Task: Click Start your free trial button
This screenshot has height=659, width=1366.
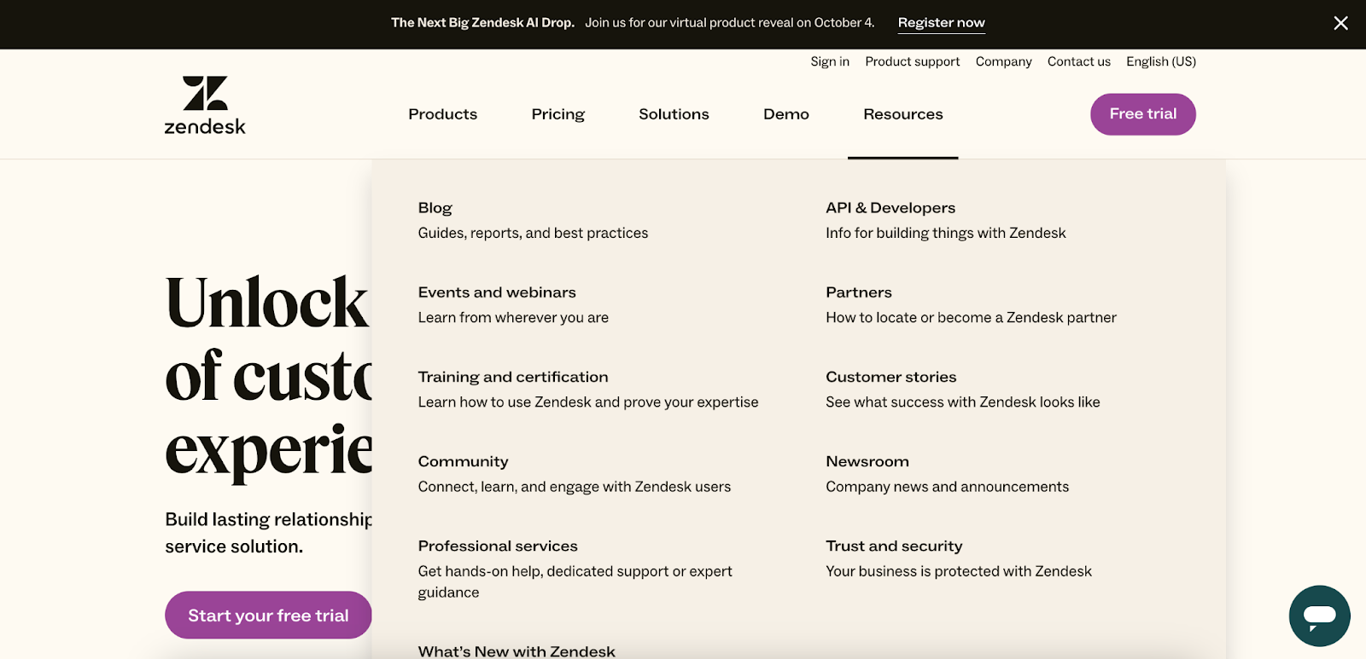Action: 268,615
